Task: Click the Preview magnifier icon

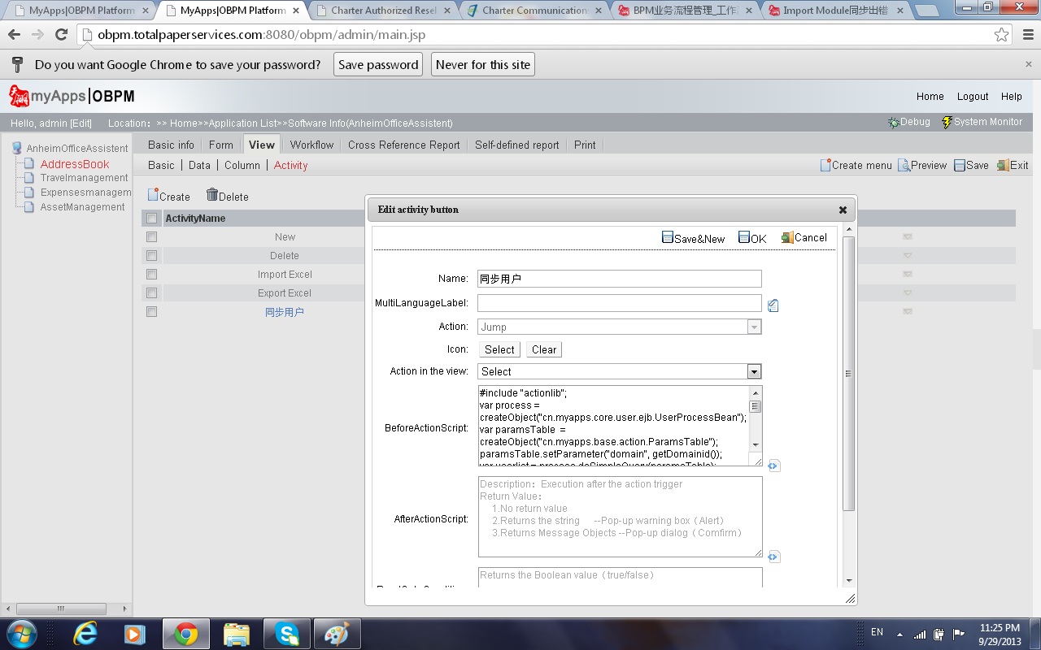Action: 904,165
